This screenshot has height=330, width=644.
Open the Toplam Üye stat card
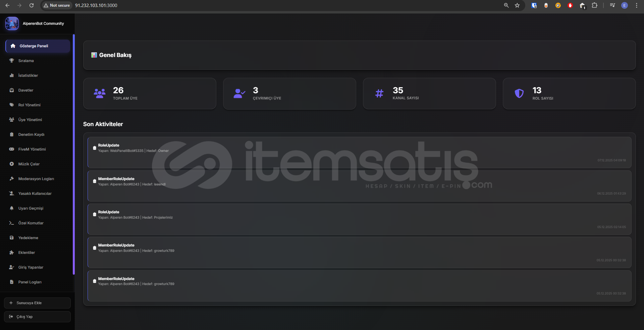(x=150, y=94)
